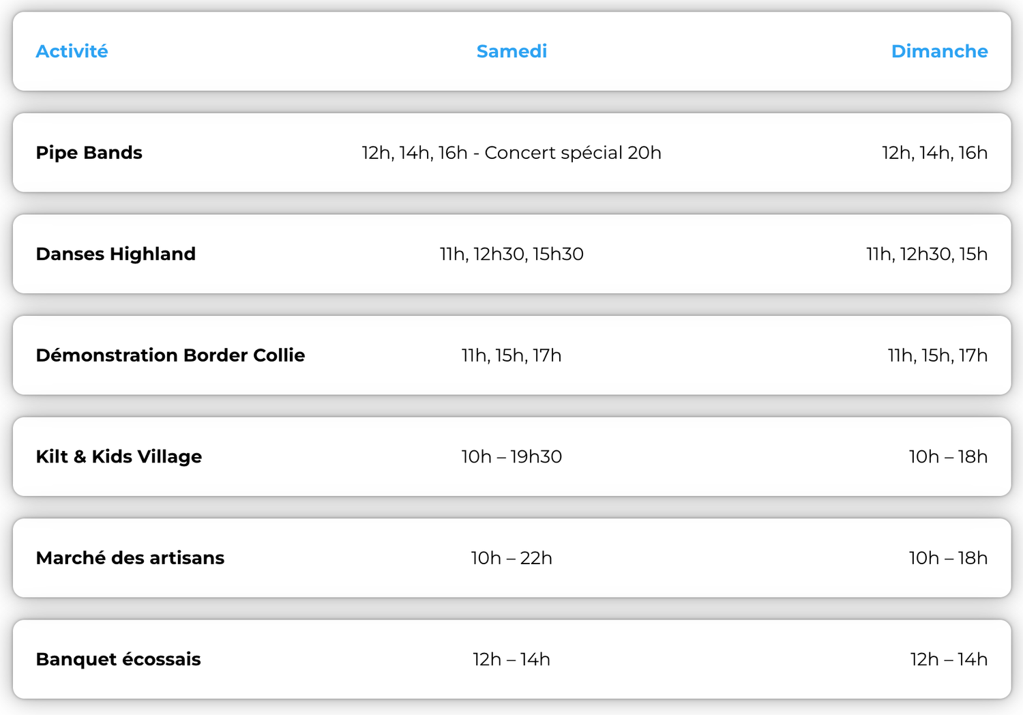Image resolution: width=1023 pixels, height=715 pixels.
Task: Click Saturday Pipe Bands concert spécial times
Action: point(512,153)
